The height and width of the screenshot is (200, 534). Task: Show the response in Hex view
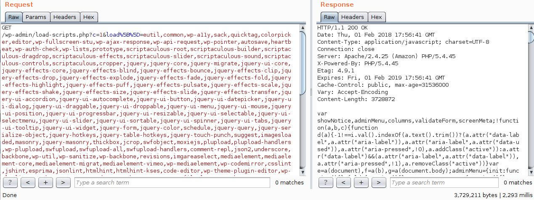click(x=377, y=17)
